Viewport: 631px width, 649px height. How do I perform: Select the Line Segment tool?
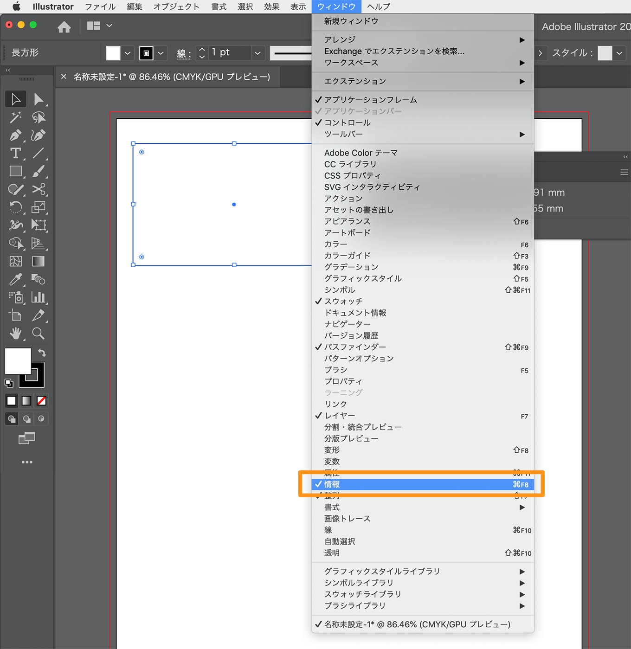39,153
